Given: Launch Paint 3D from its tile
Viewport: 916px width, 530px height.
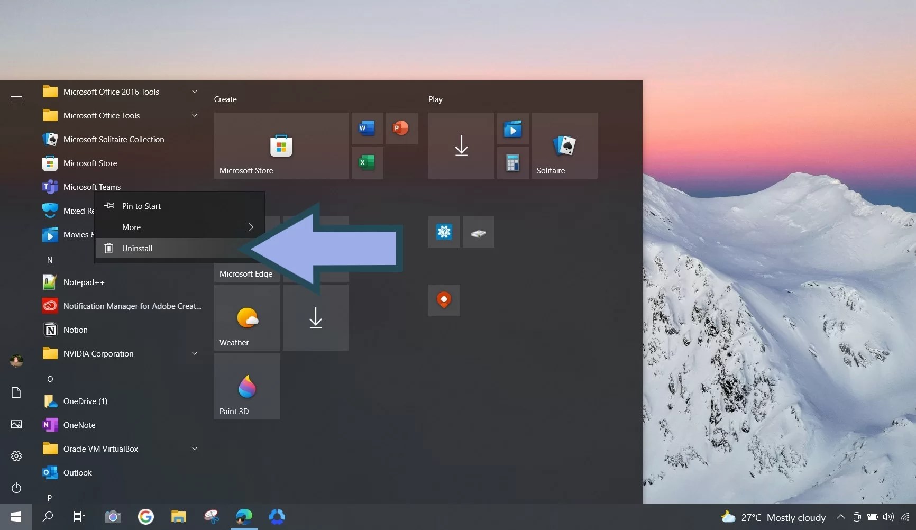Looking at the screenshot, I should [246, 387].
